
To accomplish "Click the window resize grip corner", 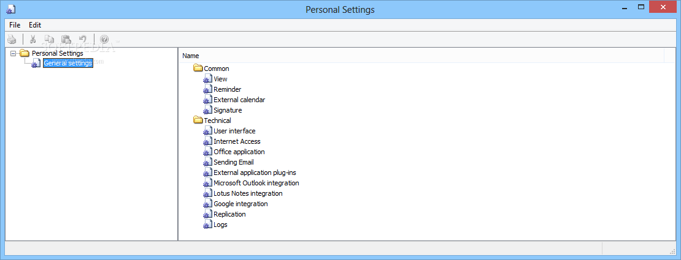I will click(x=673, y=250).
